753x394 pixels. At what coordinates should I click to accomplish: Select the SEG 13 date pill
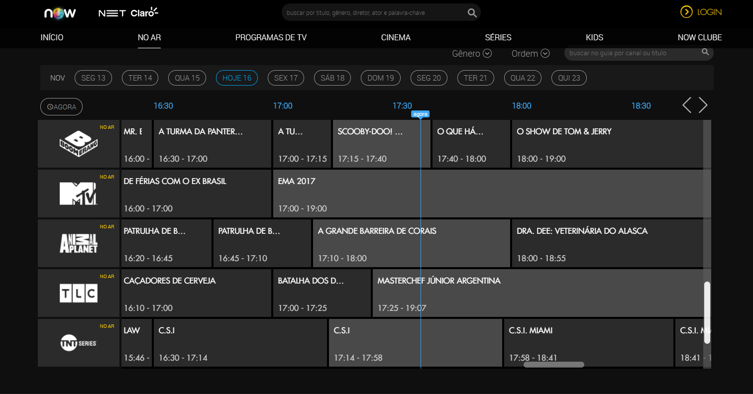pos(93,78)
